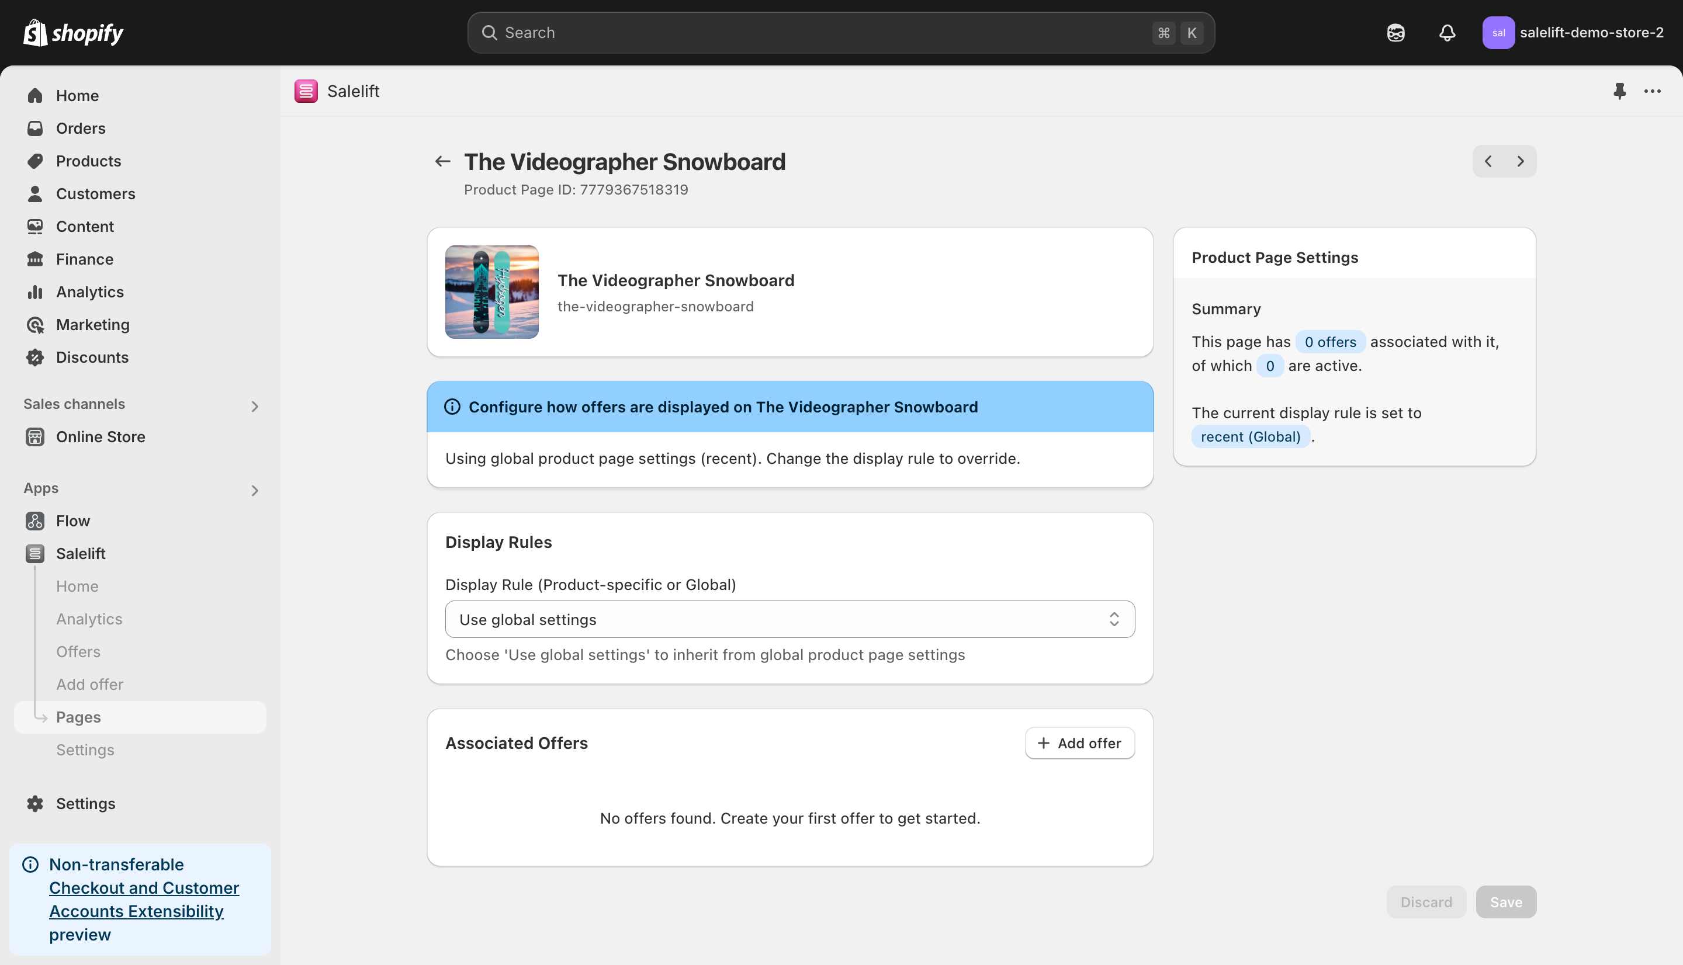
Task: Go to the previous product page
Action: pyautogui.click(x=1488, y=161)
